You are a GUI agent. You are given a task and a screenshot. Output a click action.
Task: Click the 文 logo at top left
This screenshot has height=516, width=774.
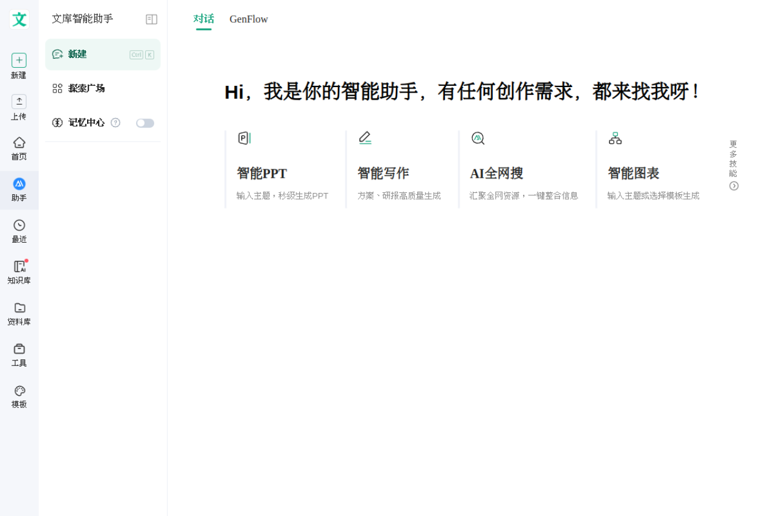(x=19, y=19)
